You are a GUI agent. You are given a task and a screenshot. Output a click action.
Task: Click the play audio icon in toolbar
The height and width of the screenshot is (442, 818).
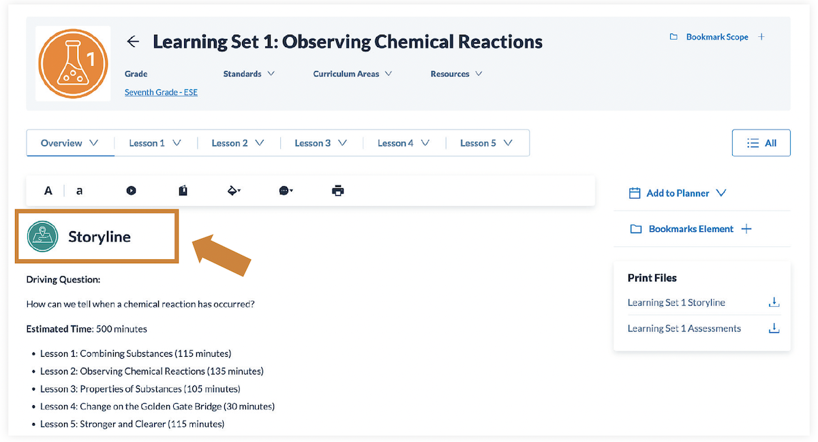(x=131, y=191)
